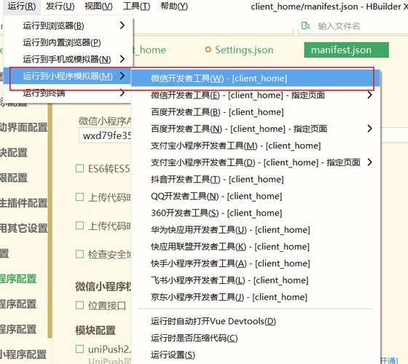Expand 运行到终端 submenu arrow

click(122, 92)
